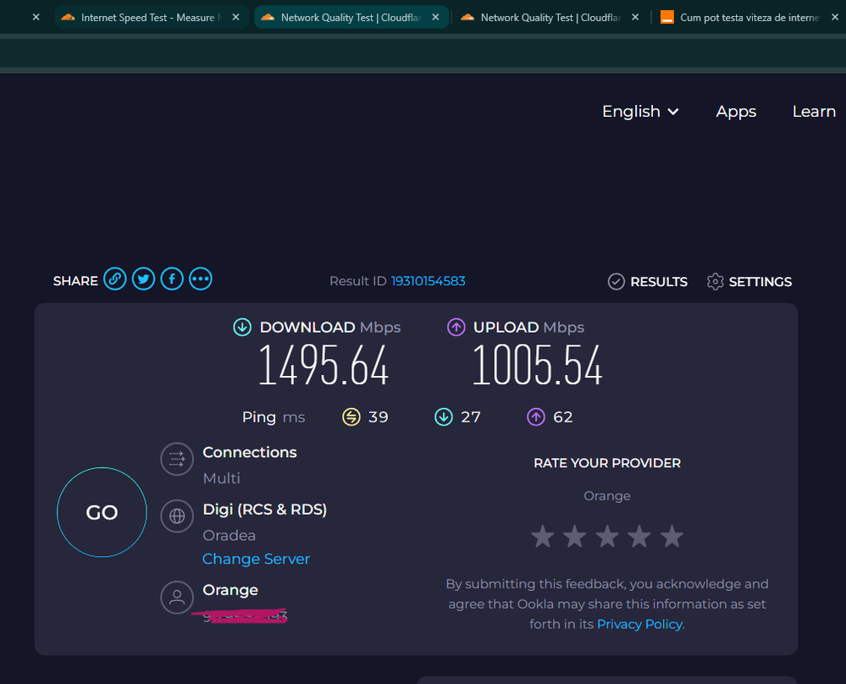This screenshot has height=684, width=846.
Task: Rate provider one star
Action: [543, 536]
